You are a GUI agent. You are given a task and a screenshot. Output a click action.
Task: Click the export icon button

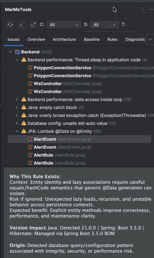[x=33, y=25]
